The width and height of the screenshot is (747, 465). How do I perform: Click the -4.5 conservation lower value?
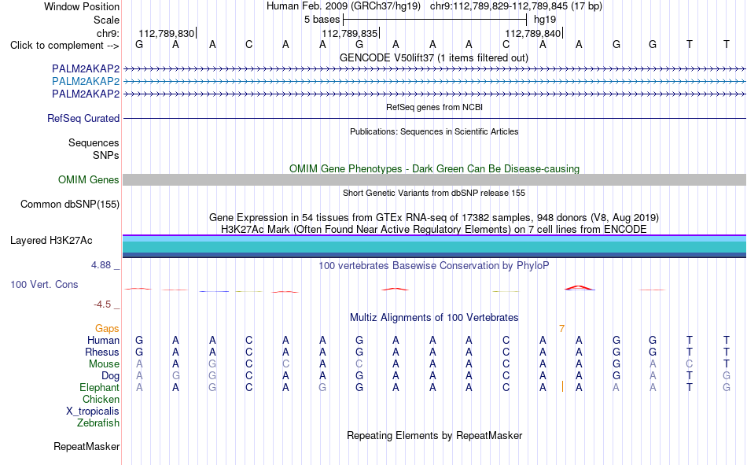point(102,304)
